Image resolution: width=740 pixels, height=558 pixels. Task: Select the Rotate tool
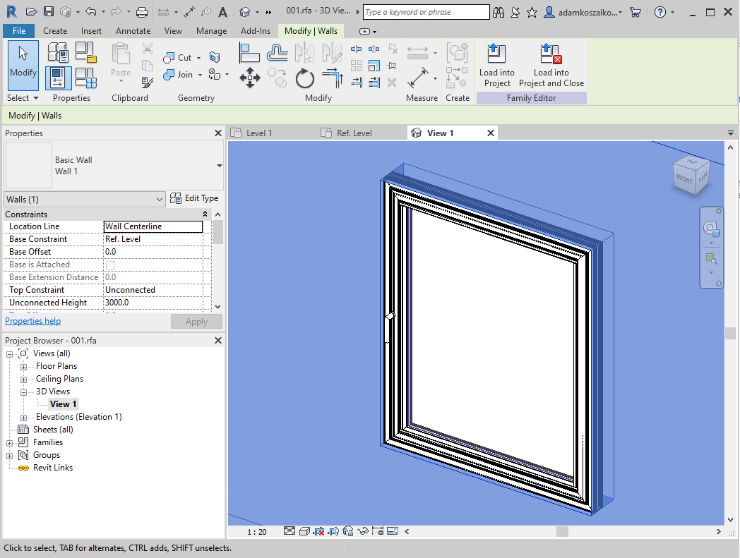tap(304, 78)
